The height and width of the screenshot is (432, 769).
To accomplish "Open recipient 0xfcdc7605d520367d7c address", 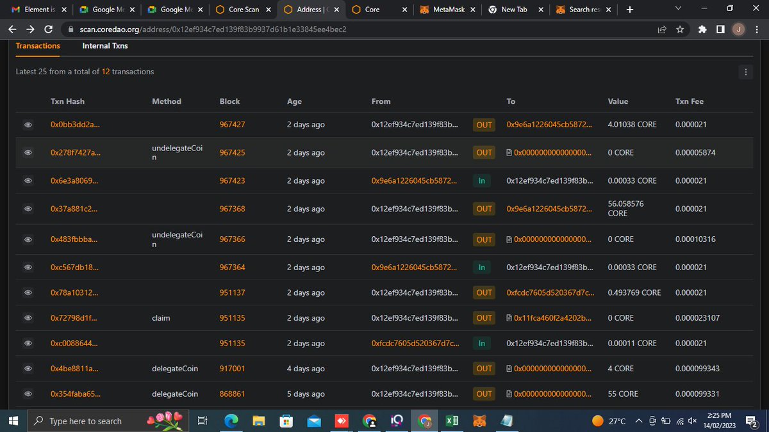I will 550,292.
